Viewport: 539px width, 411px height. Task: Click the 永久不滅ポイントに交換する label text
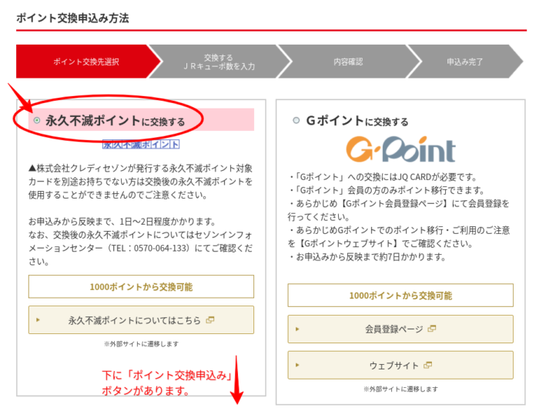tap(115, 121)
